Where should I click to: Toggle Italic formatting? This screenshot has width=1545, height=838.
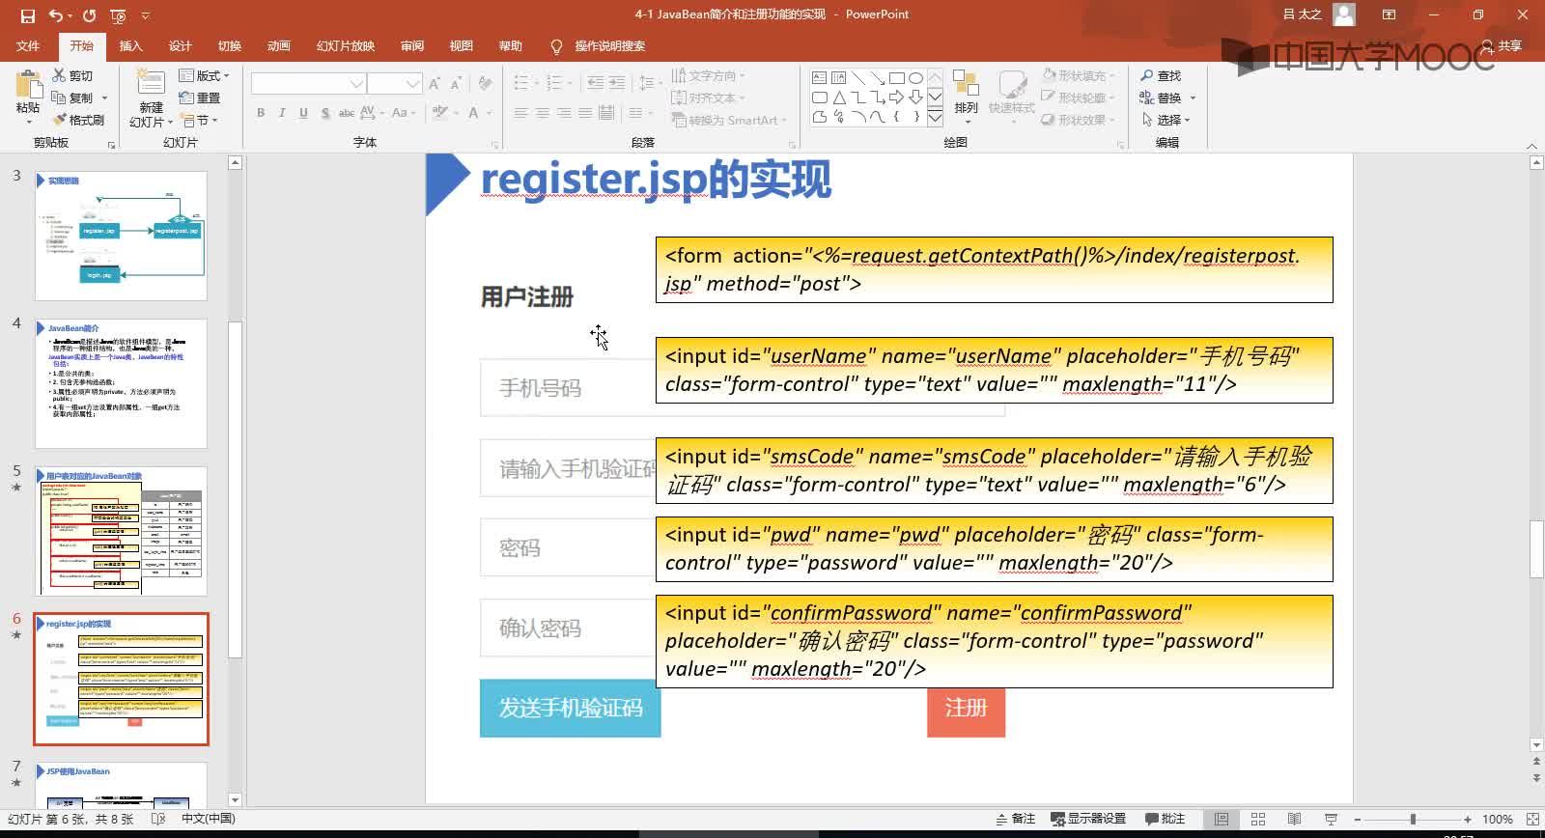[282, 113]
